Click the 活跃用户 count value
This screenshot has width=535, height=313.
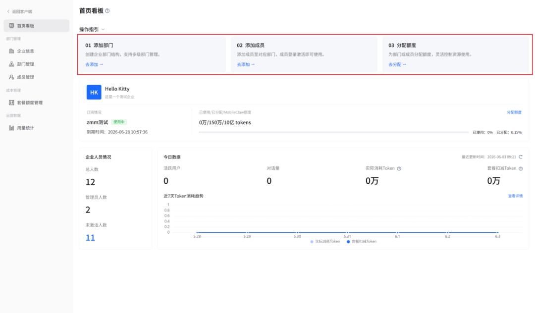point(166,181)
